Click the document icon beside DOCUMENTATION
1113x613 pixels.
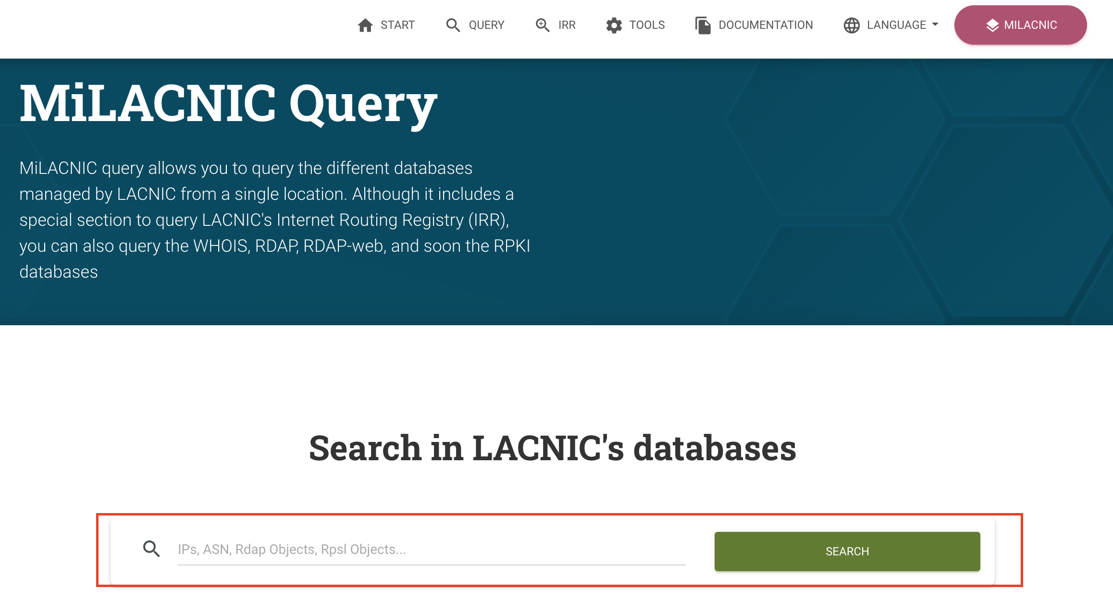(x=702, y=25)
